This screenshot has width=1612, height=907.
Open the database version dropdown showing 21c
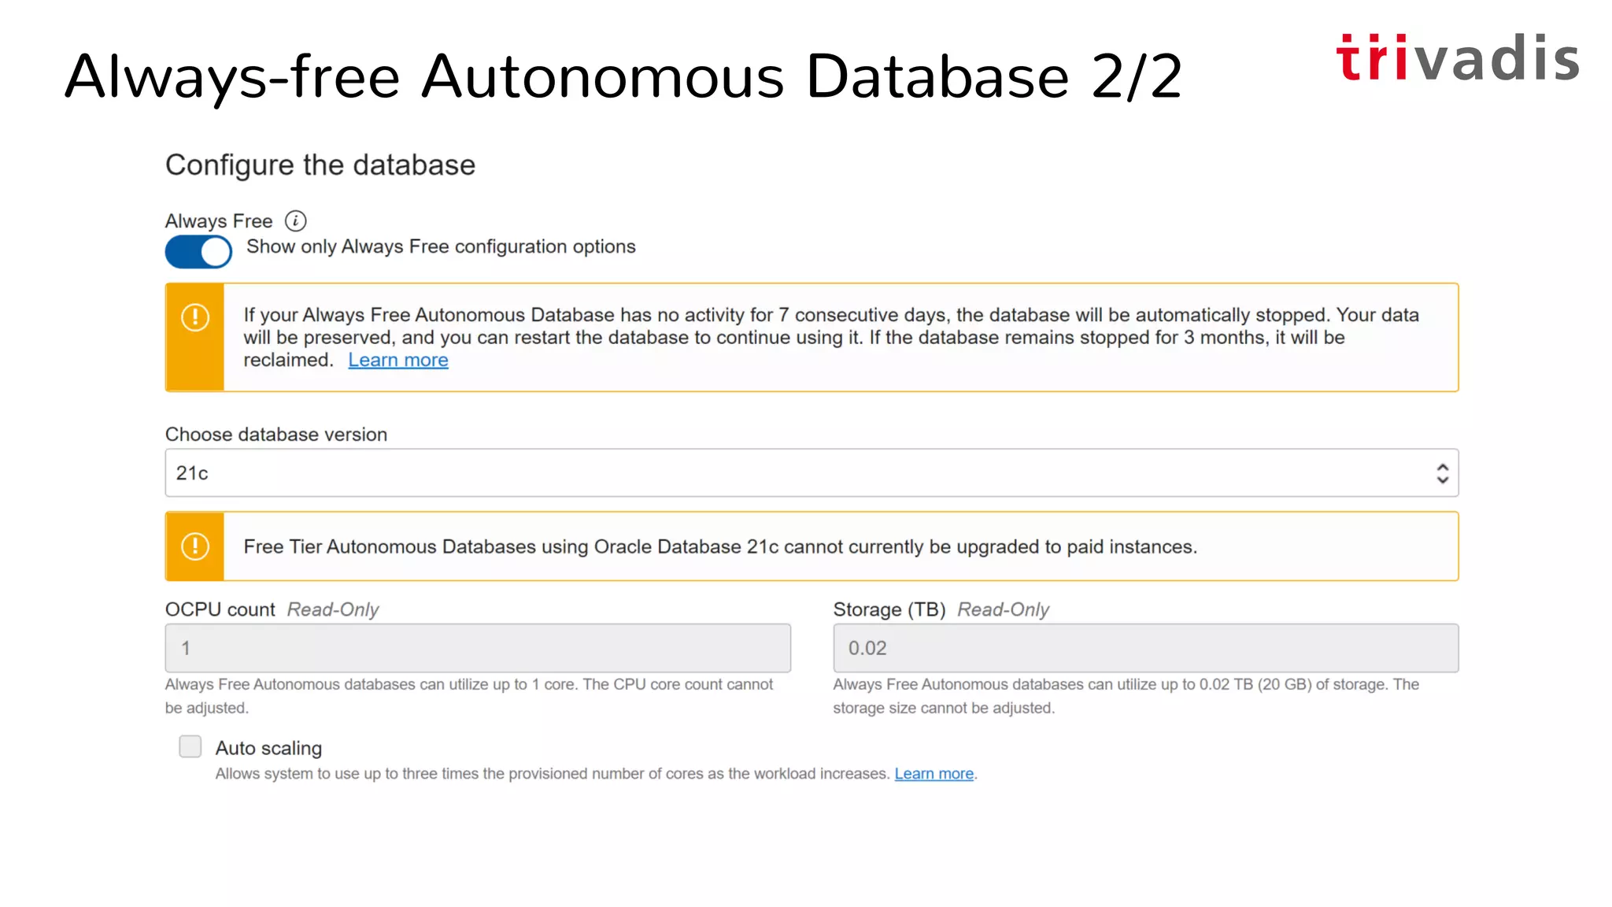(812, 473)
